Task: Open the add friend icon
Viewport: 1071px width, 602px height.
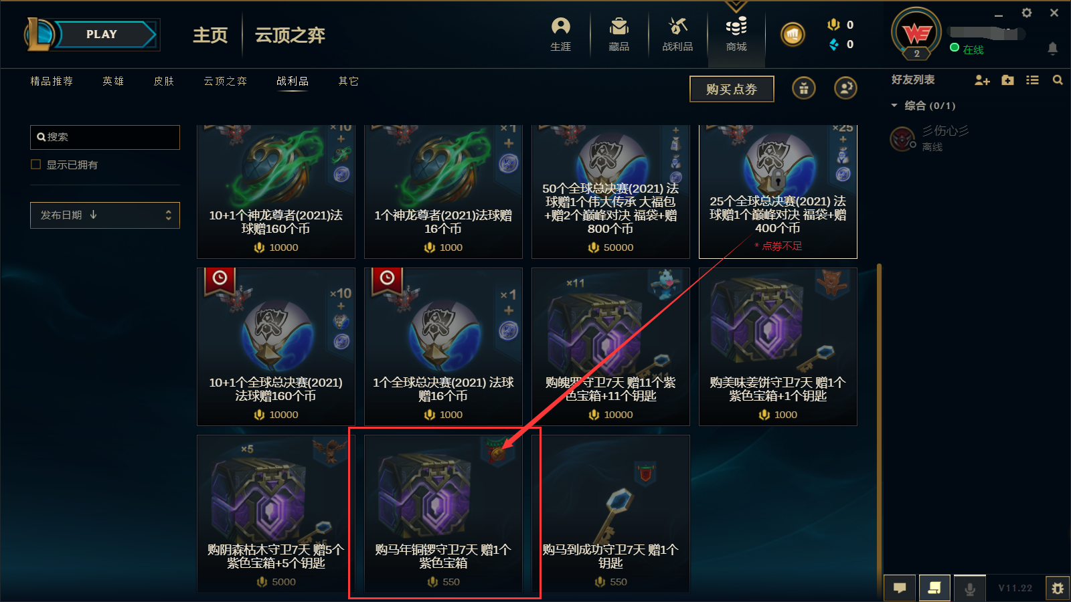Action: [982, 80]
